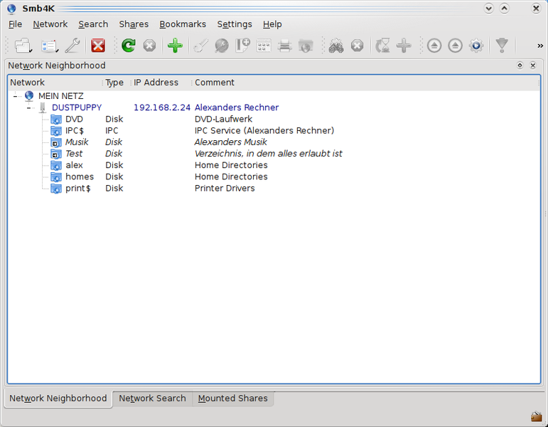Click the comment 'DVD-Laufwerk'

(223, 119)
